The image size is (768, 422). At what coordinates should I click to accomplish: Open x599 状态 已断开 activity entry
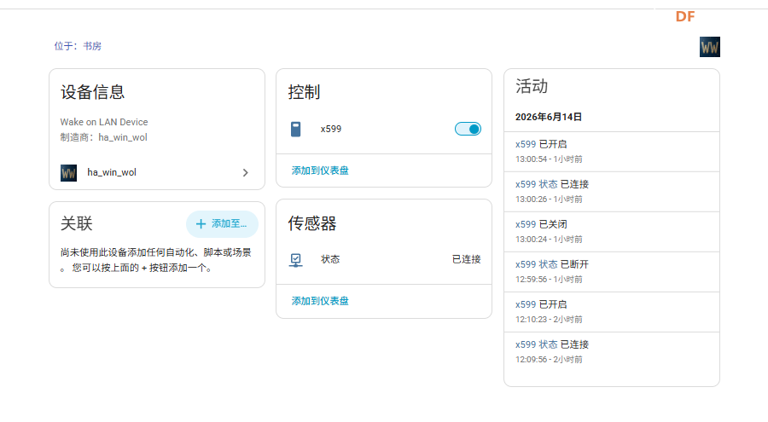pos(611,272)
